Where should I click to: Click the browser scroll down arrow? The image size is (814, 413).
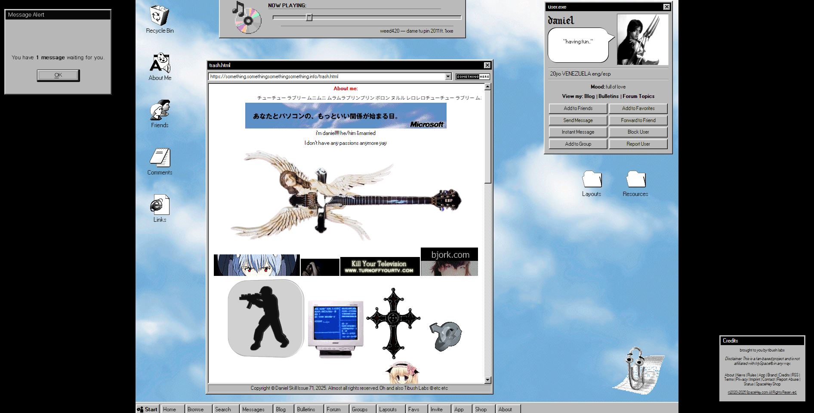(x=487, y=380)
